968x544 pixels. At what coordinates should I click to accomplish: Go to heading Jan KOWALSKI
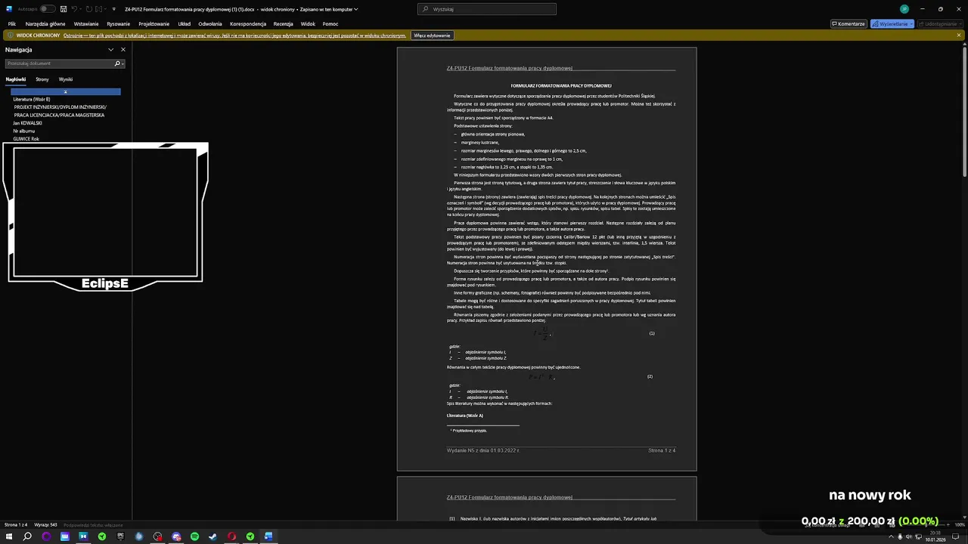point(27,123)
